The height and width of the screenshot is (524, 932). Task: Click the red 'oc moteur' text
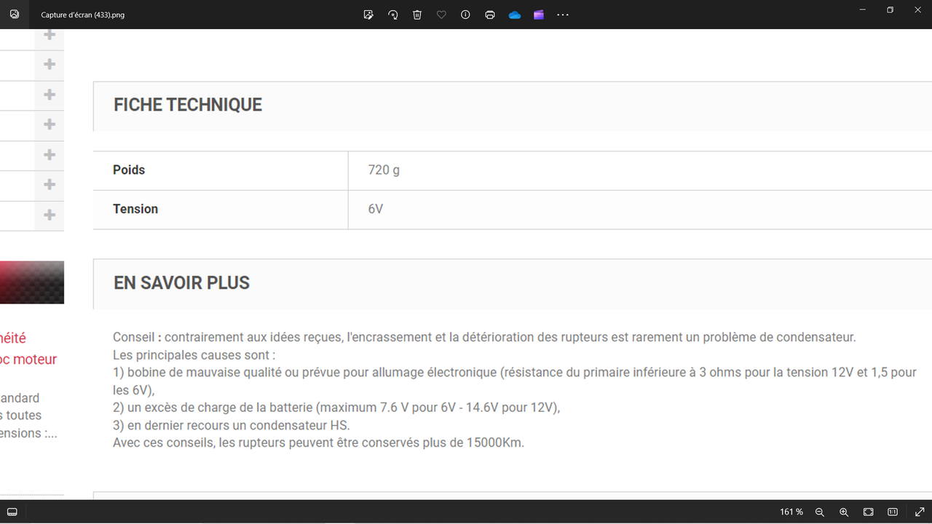pyautogui.click(x=28, y=359)
